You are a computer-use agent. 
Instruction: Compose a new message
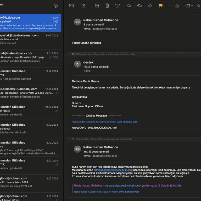[83, 6]
